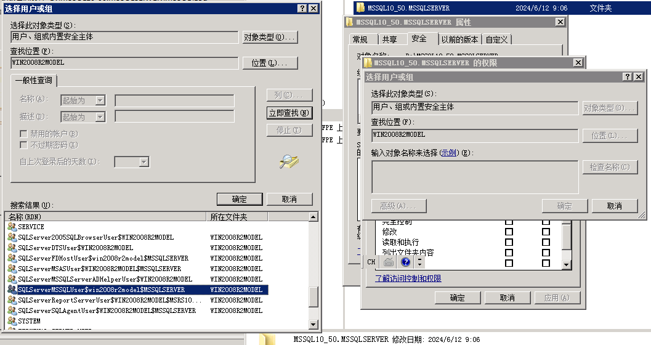
Task: Check the allow box for 修改 permission
Action: click(x=509, y=232)
